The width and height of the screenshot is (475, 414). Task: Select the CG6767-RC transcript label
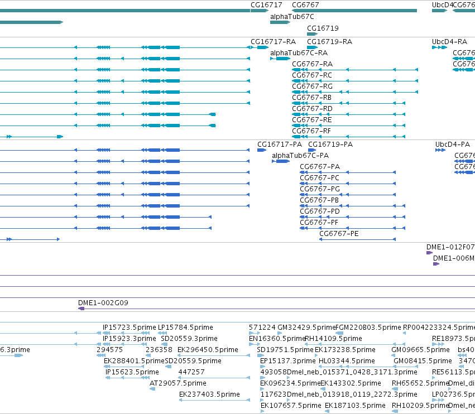(312, 75)
